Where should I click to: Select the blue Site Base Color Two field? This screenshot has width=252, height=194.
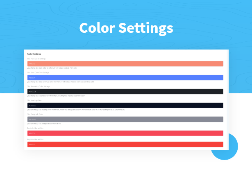point(125,77)
